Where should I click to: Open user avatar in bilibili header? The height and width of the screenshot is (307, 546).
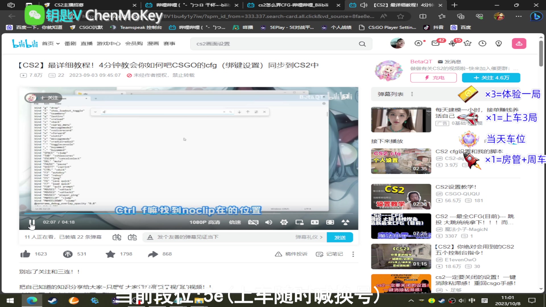click(x=397, y=43)
